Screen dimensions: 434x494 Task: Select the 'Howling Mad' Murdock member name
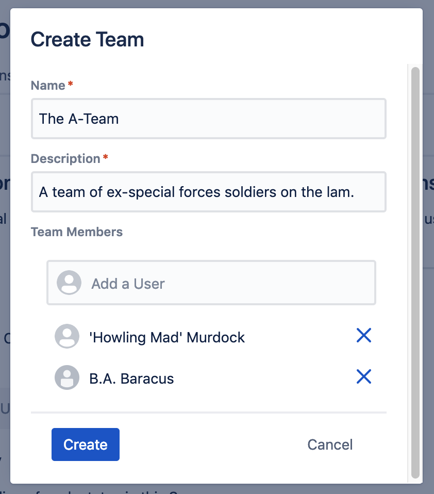(166, 337)
